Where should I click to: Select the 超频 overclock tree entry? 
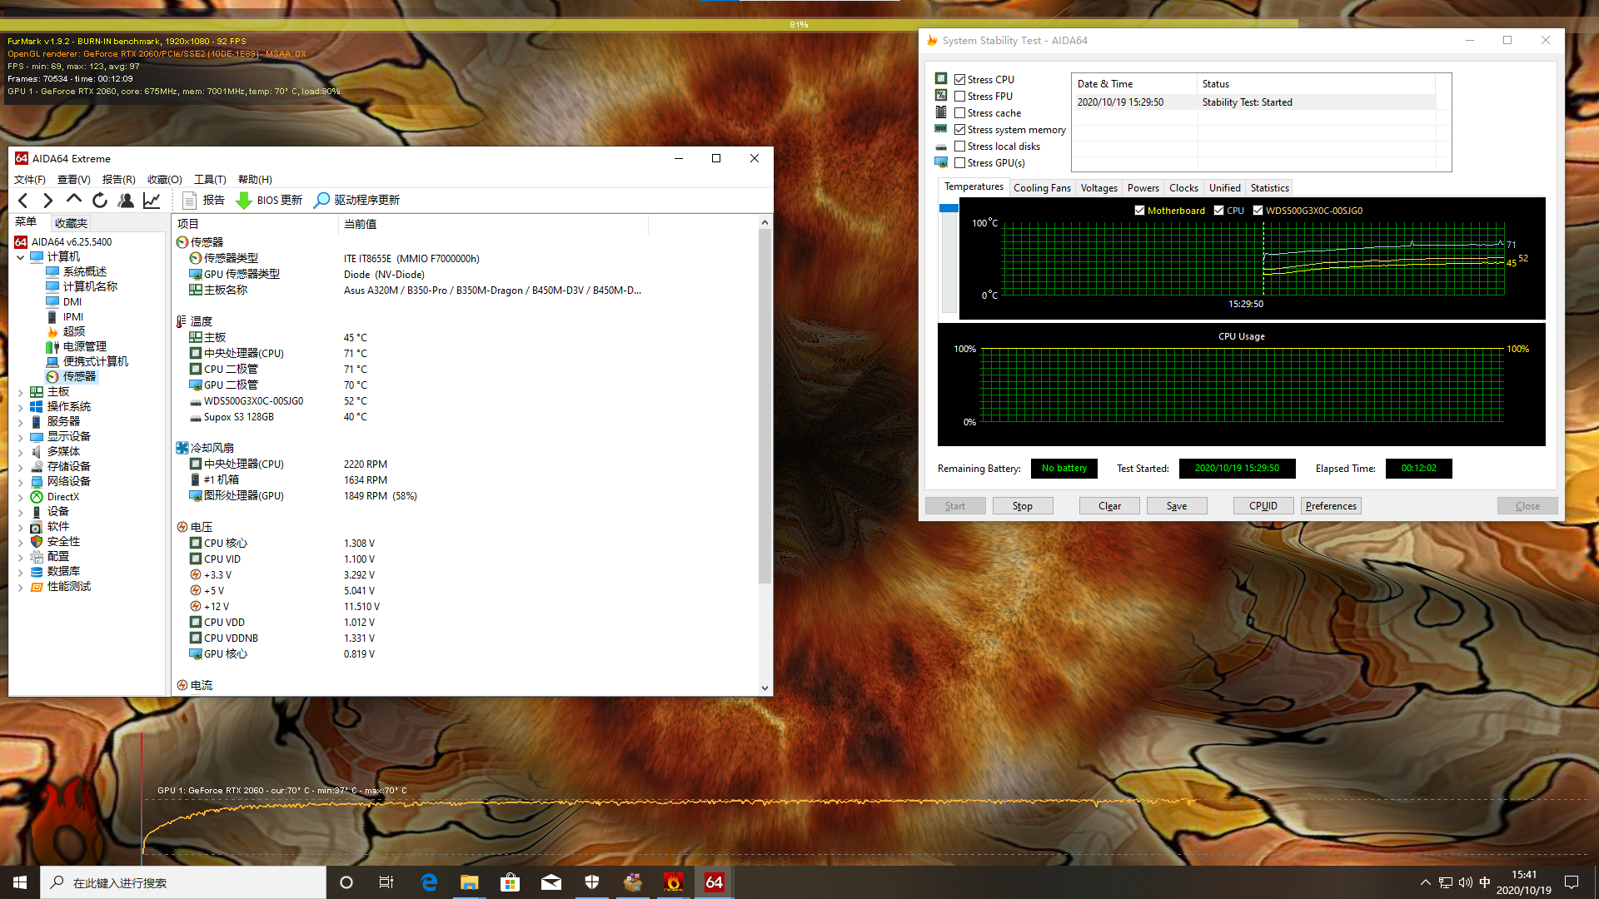pyautogui.click(x=74, y=332)
